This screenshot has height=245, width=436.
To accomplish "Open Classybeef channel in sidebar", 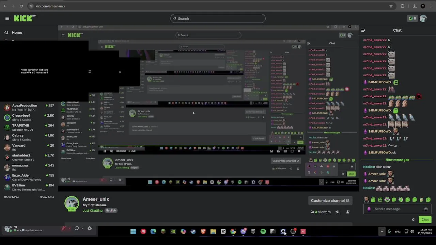I will (x=29, y=117).
